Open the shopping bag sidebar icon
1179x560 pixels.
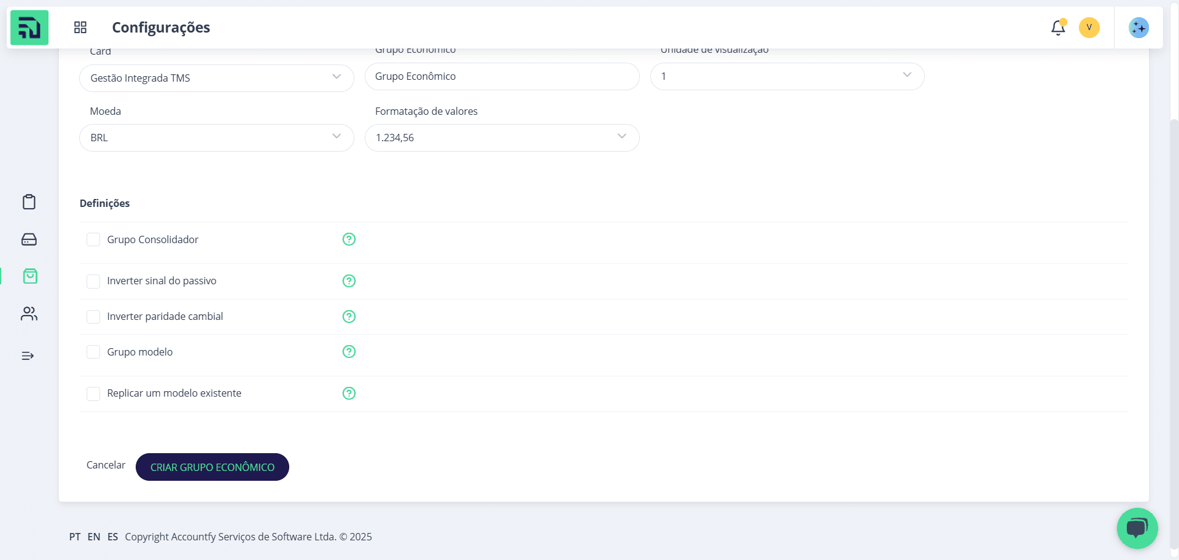(30, 276)
